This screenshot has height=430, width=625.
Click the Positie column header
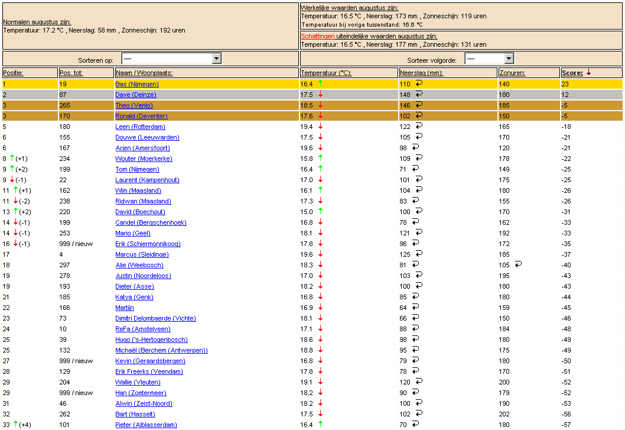click(13, 73)
